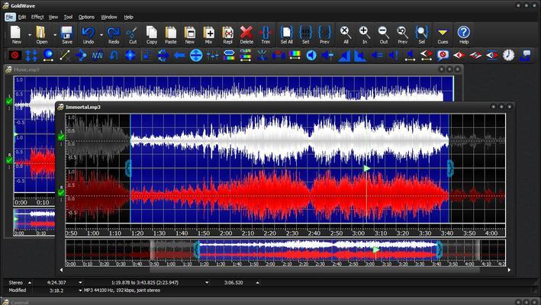Screen dimensions: 541x305
Task: Zoom Out with minus magnifier
Action: pyautogui.click(x=383, y=35)
